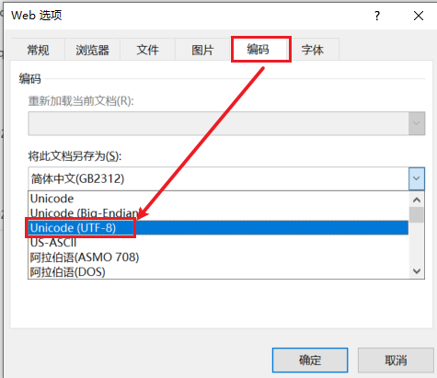The width and height of the screenshot is (437, 378).
Task: Open the 图片 tab
Action: click(202, 50)
